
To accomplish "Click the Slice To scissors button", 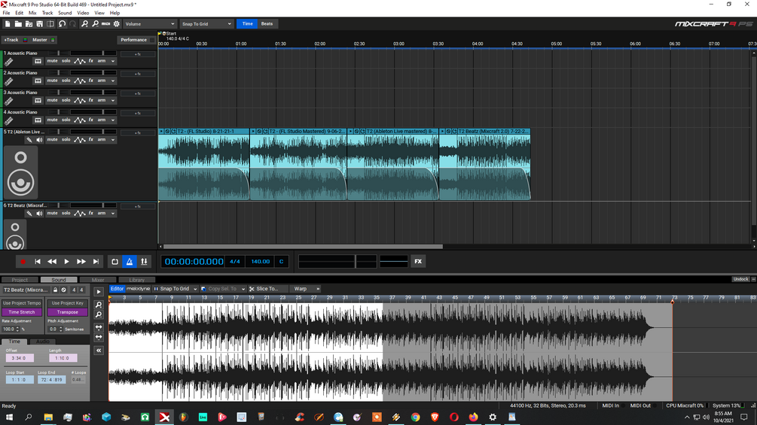I will point(264,289).
